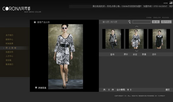This screenshot has width=173, height=102.
Task: Expand thumbnails with the down chevron
Action: click(137, 51)
